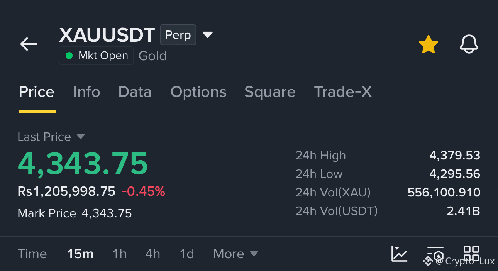This screenshot has height=271, width=498.
Task: Click the Mkt Open status badge
Action: (x=96, y=56)
